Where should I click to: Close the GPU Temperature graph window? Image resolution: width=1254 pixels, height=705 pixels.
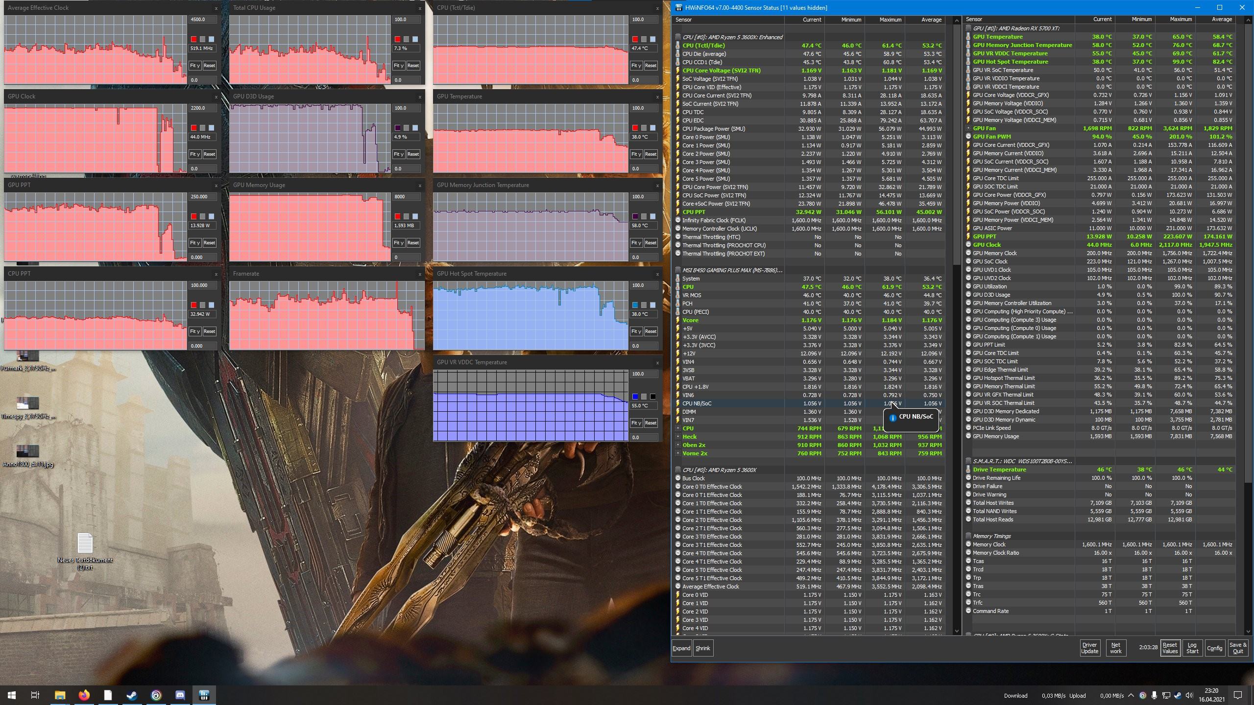click(x=657, y=97)
